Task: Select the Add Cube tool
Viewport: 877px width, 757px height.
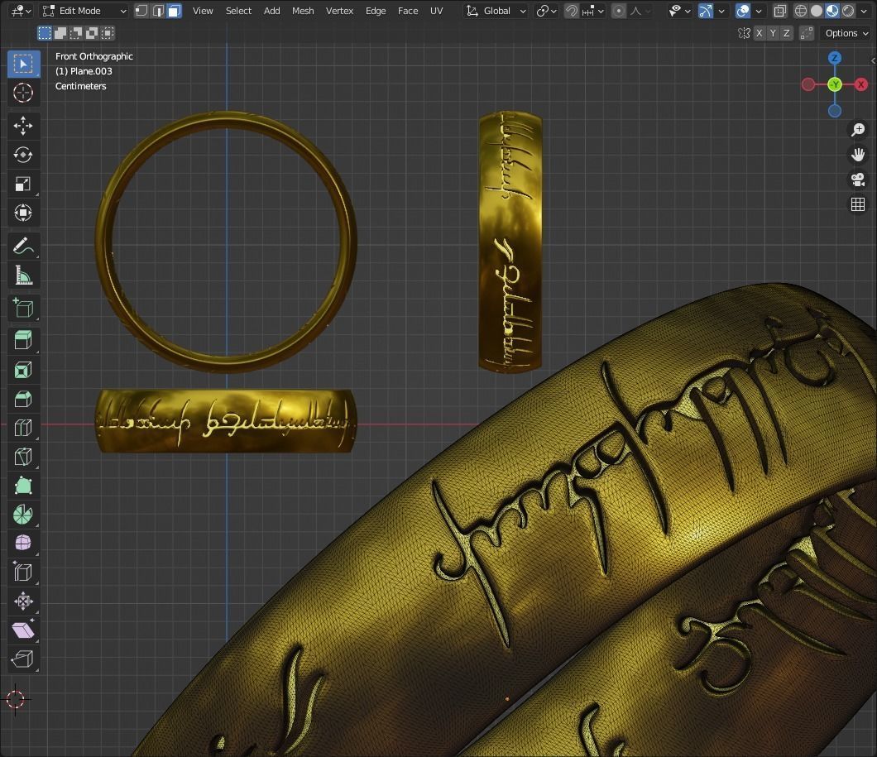Action: [23, 308]
